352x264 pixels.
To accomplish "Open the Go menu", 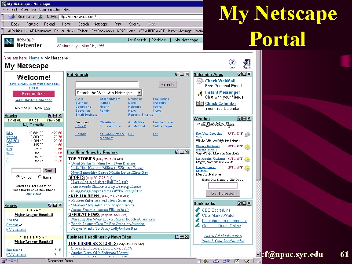I will point(33,10).
